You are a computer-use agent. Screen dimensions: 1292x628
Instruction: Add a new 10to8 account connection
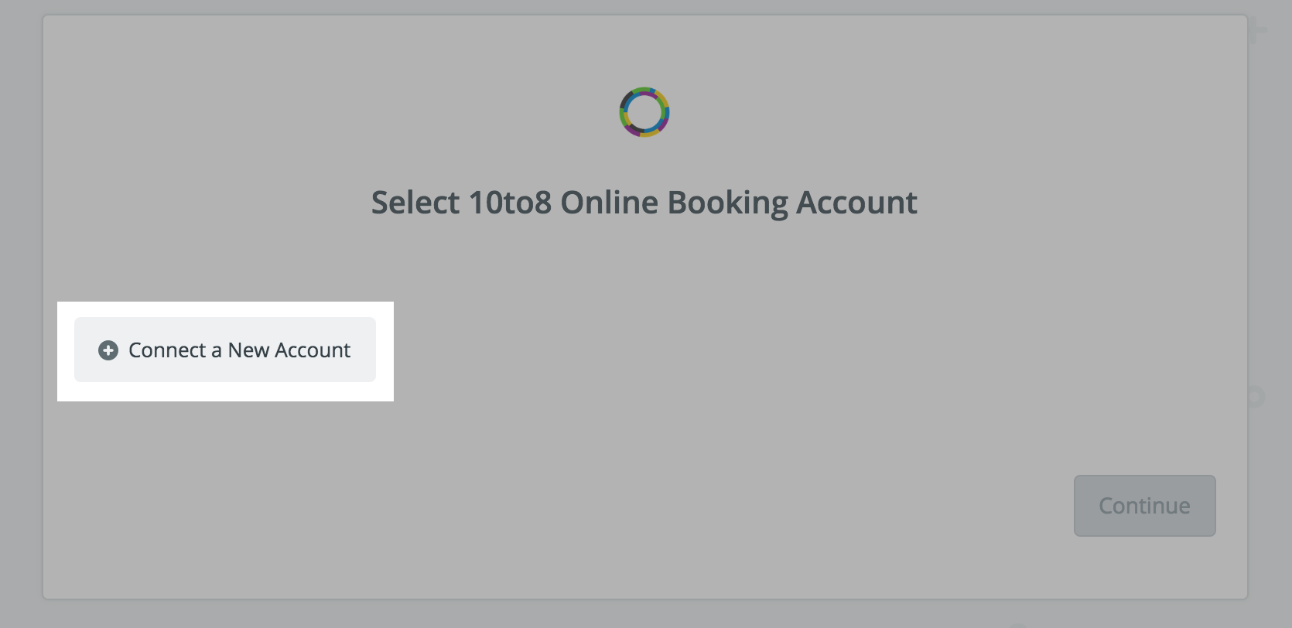225,350
